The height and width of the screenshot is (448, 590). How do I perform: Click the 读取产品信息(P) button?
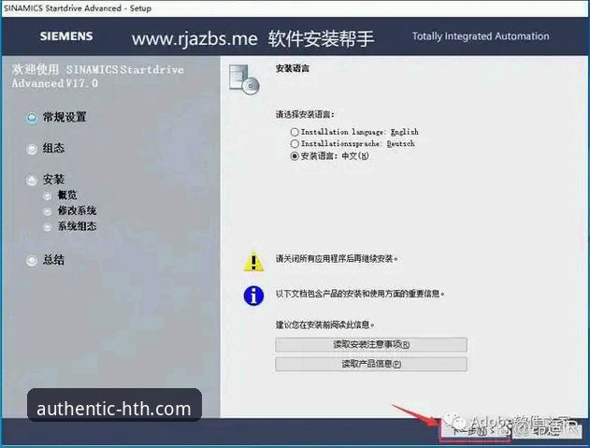pos(371,364)
